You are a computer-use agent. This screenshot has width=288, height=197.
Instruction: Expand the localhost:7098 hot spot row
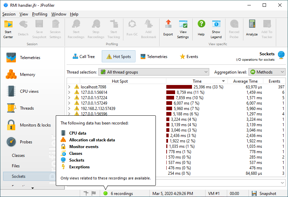coord(69,87)
